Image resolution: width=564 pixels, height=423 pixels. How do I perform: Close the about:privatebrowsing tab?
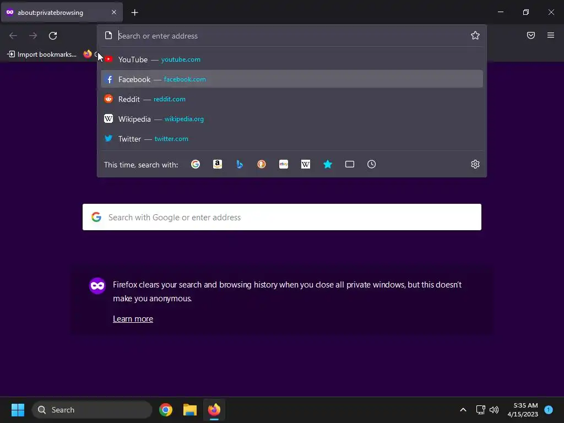pos(113,12)
